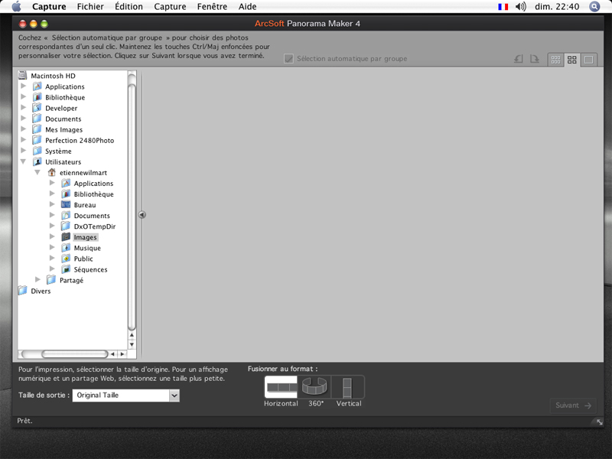The width and height of the screenshot is (612, 459).
Task: Expand the top-level Applications folder
Action: pos(24,86)
